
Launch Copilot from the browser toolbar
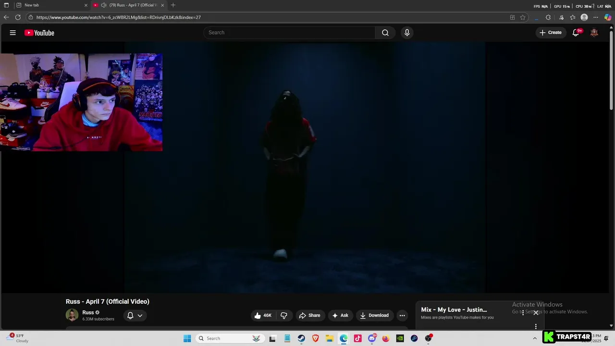click(608, 17)
